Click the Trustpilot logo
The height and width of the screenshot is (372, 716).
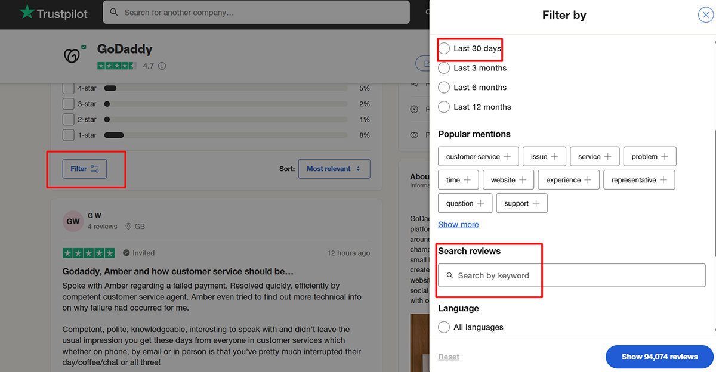pos(54,13)
